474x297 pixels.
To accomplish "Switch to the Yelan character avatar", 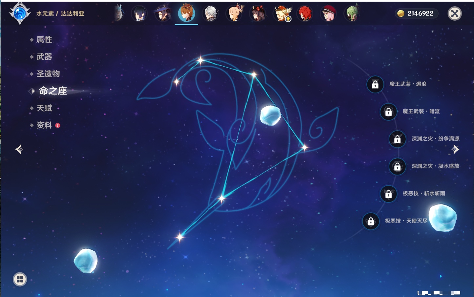I will tap(139, 14).
